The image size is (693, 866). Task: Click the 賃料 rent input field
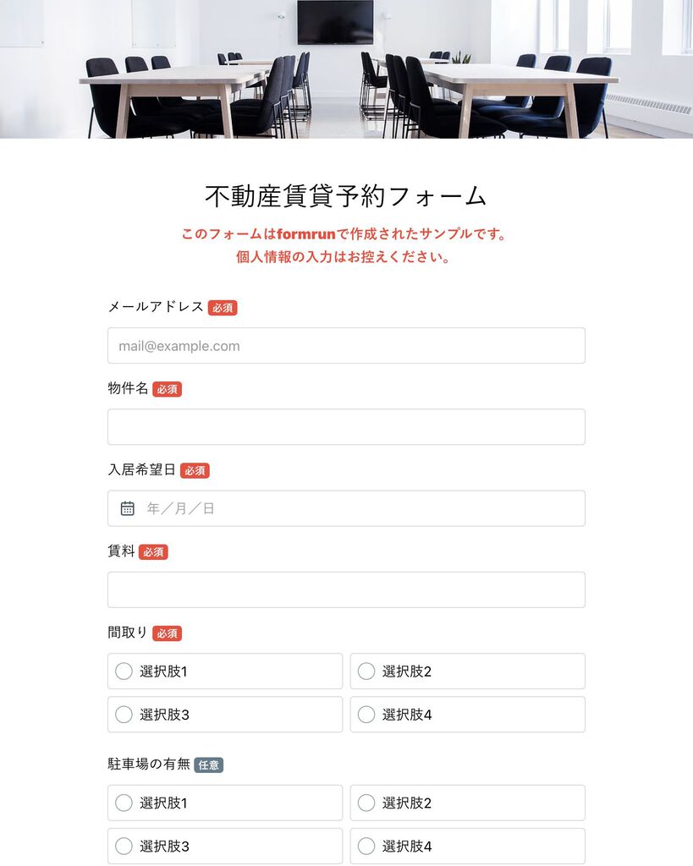click(x=346, y=589)
